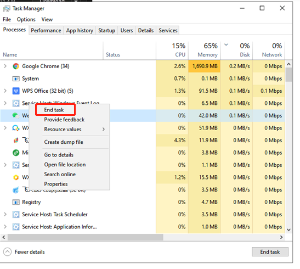
Task: Click the horizontal scrollbar thumb
Action: point(86,237)
